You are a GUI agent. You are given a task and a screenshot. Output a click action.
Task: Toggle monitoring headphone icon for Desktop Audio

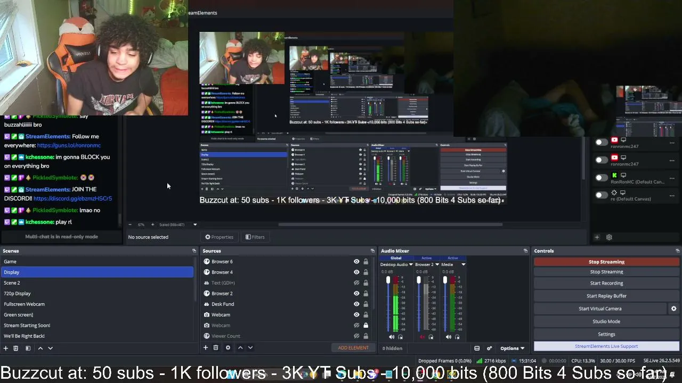[x=401, y=337]
